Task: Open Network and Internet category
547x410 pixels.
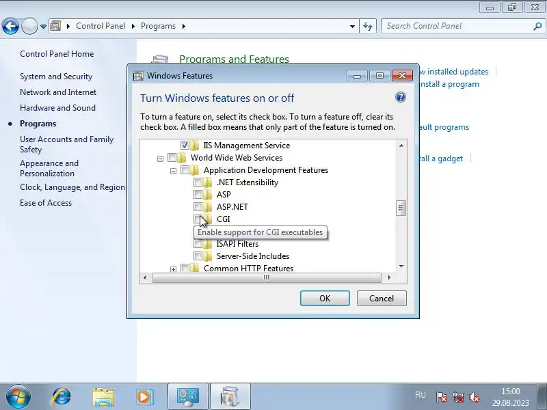Action: coord(58,92)
